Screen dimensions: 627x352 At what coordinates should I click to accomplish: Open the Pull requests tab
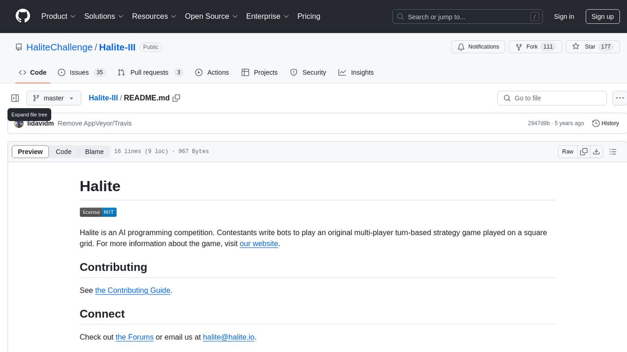coord(150,72)
